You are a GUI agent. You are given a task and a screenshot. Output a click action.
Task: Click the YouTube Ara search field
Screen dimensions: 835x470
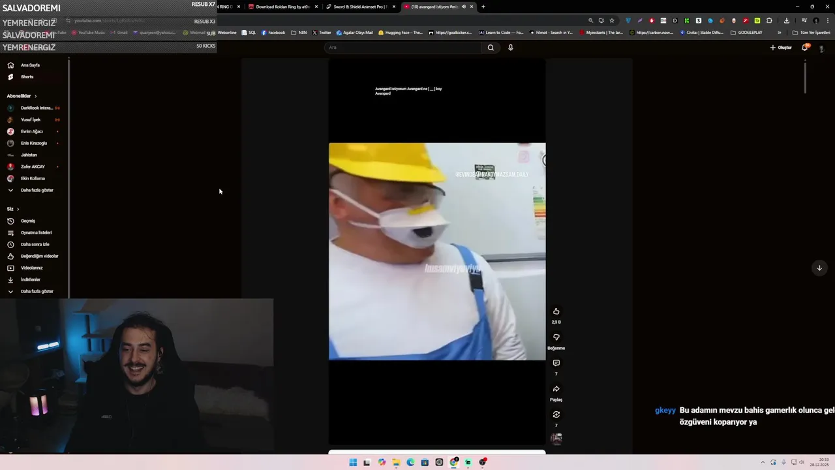pyautogui.click(x=403, y=47)
